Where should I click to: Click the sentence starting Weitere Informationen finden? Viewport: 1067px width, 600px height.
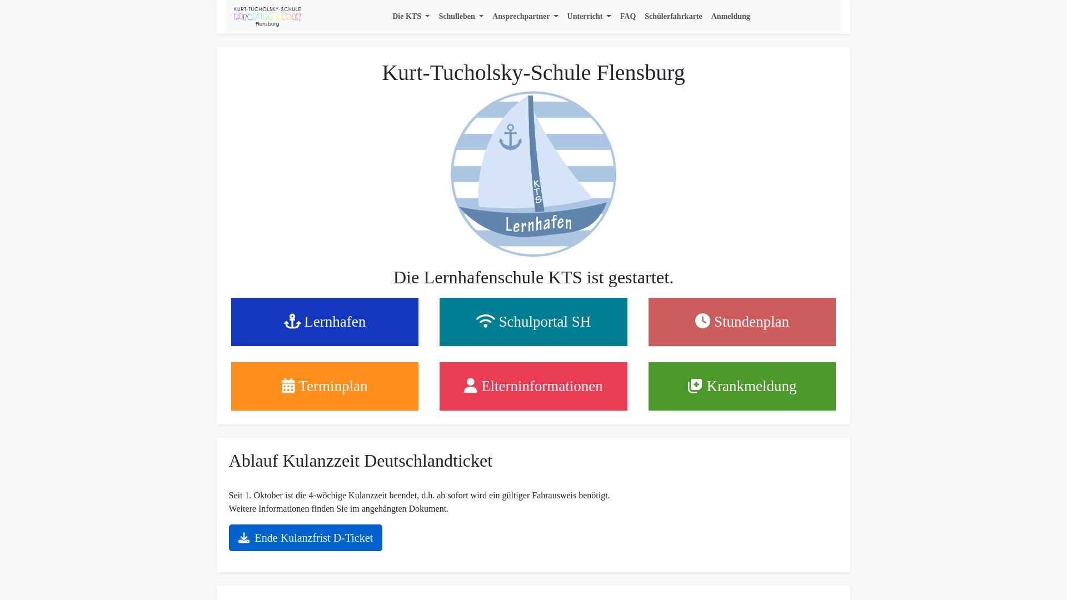coord(338,509)
